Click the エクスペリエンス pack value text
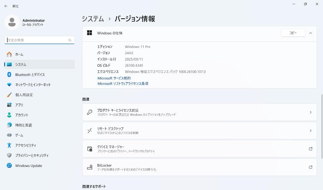This screenshot has height=190, width=323. tap(165, 72)
